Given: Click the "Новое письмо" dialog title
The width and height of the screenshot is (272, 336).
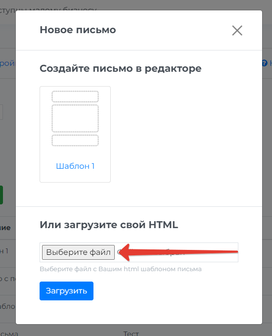Looking at the screenshot, I should click(x=78, y=30).
